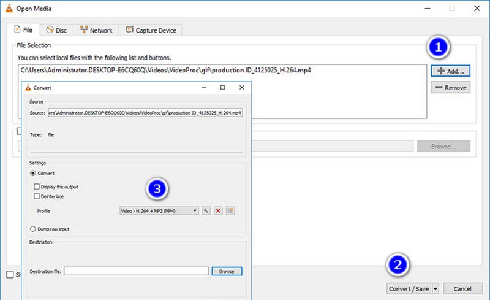Maximize the Convert dialog window
Image resolution: width=490 pixels, height=300 pixels.
point(222,88)
